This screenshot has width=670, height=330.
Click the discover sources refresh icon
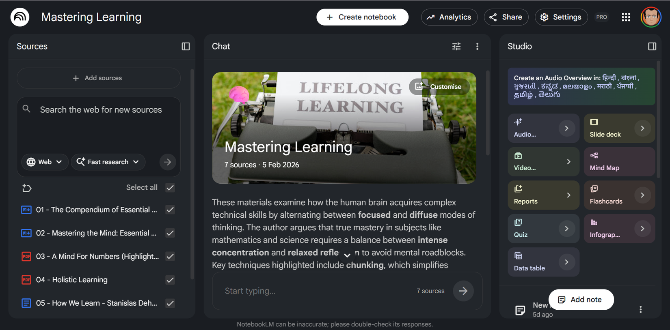coord(27,188)
